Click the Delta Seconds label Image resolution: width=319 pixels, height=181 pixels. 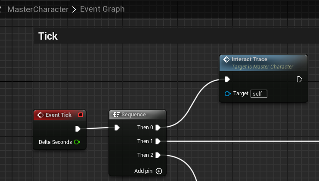pyautogui.click(x=56, y=142)
